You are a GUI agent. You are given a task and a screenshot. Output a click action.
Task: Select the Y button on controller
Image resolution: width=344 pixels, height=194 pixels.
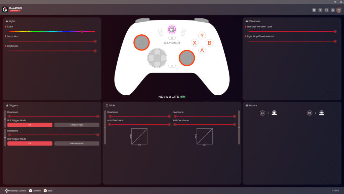[202, 35]
